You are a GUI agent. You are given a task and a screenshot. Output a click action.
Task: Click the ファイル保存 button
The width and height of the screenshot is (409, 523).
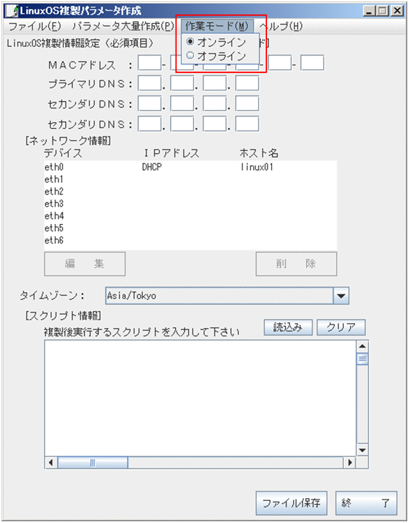pos(291,503)
